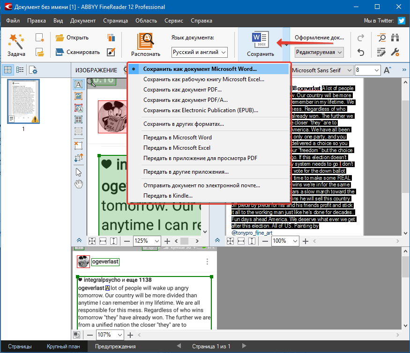Choose the hand pan tool

(x=79, y=184)
